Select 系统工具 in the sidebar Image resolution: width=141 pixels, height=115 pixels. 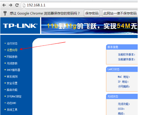[12, 110]
